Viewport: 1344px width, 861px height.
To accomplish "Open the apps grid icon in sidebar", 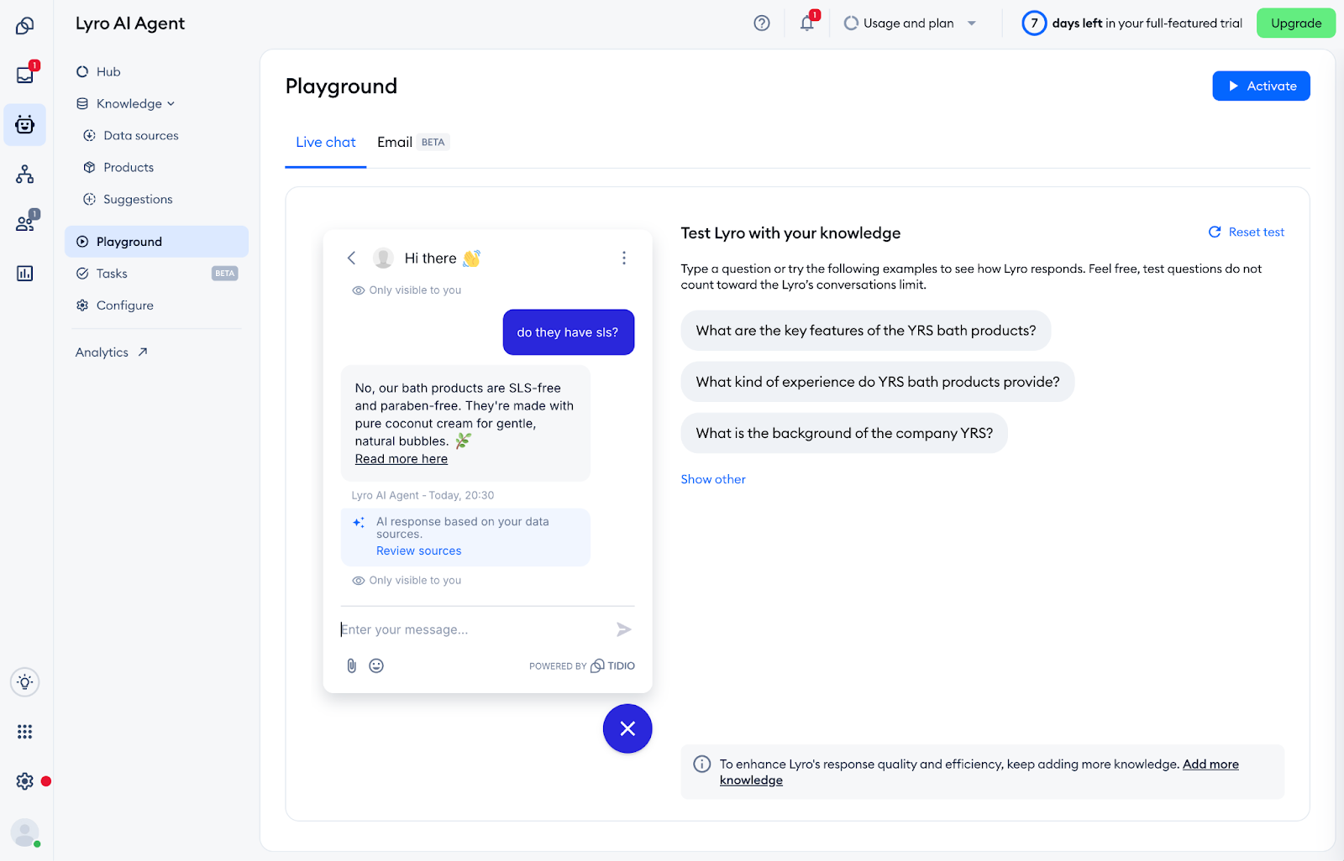I will (x=24, y=731).
